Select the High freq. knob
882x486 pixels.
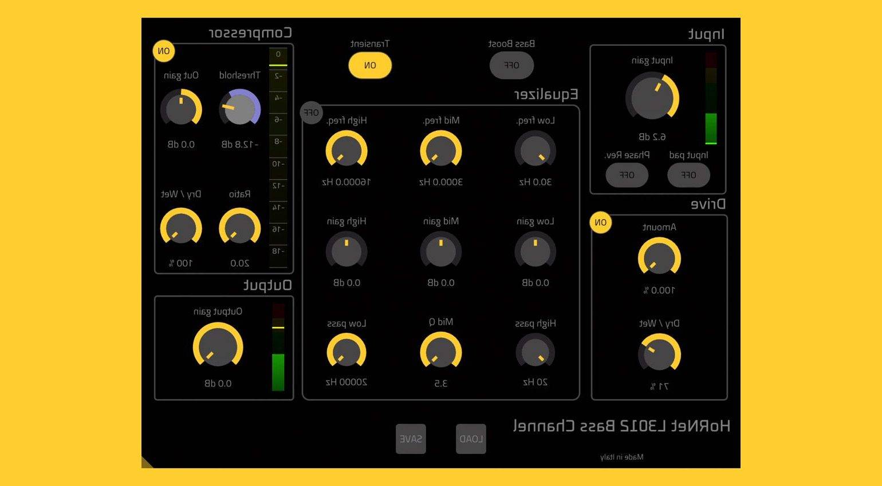tap(346, 150)
